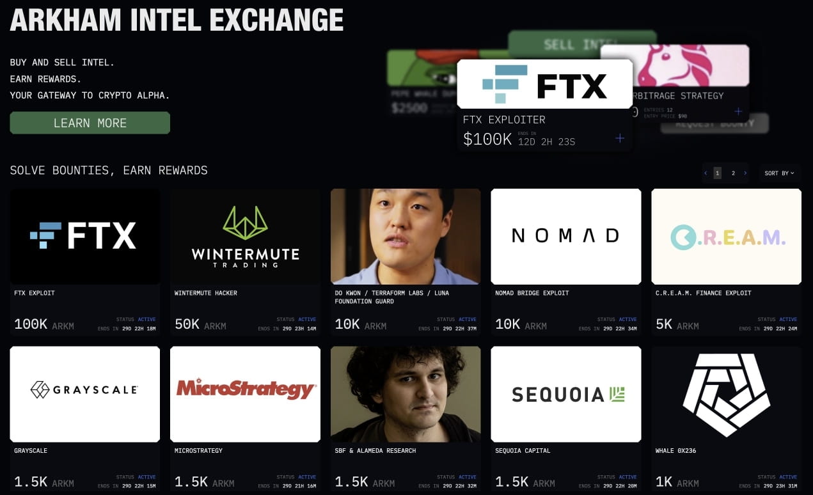Viewport: 813px width, 495px height.
Task: Click the SBF & Alameda Research title
Action: click(x=375, y=451)
